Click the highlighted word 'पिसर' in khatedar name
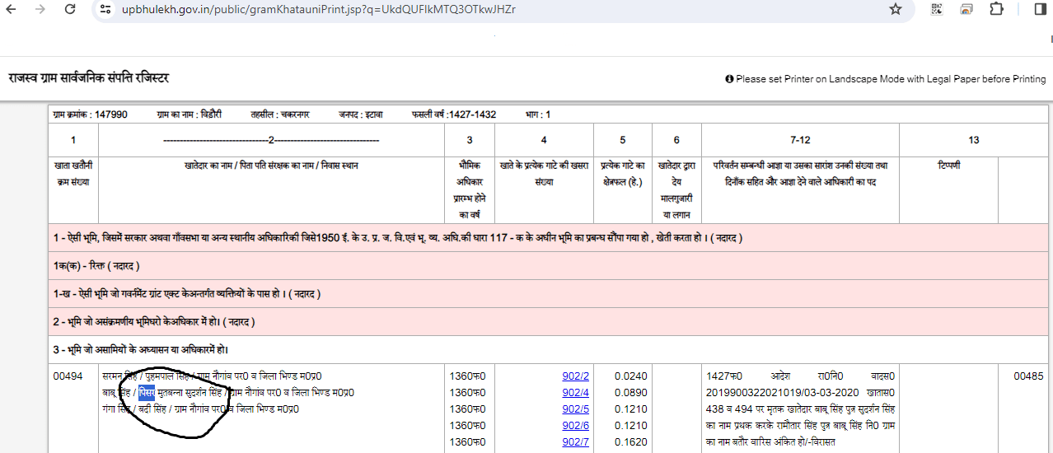The image size is (1053, 453). tap(147, 392)
